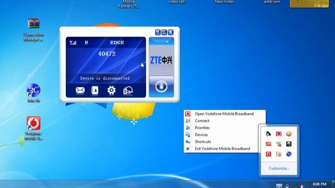Viewport: 335px width, 188px height.
Task: Click the round connect button under the ZTE logo
Action: click(161, 87)
